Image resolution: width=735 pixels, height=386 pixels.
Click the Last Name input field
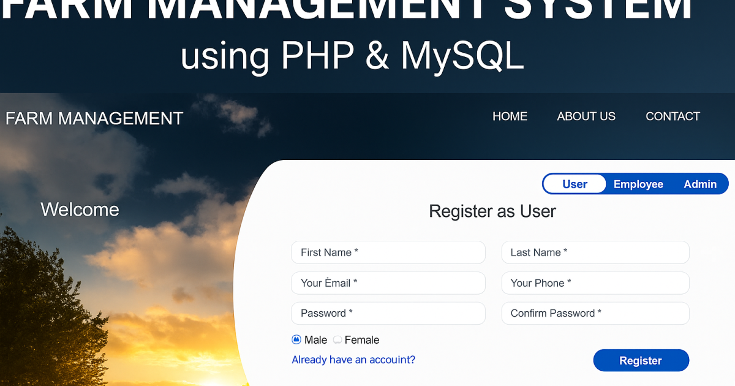pyautogui.click(x=595, y=252)
